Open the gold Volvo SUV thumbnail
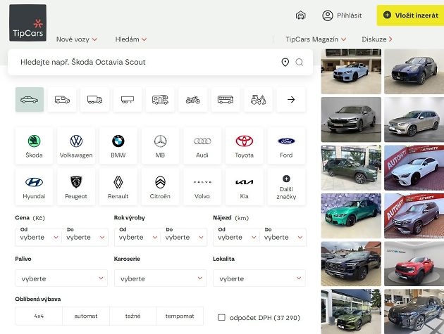The image size is (444, 334). coord(414,120)
